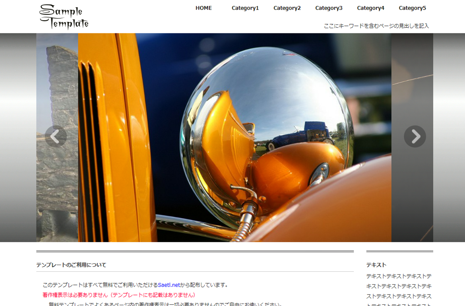The width and height of the screenshot is (465, 306).
Task: Click the Sample Template logo
Action: 64,17
